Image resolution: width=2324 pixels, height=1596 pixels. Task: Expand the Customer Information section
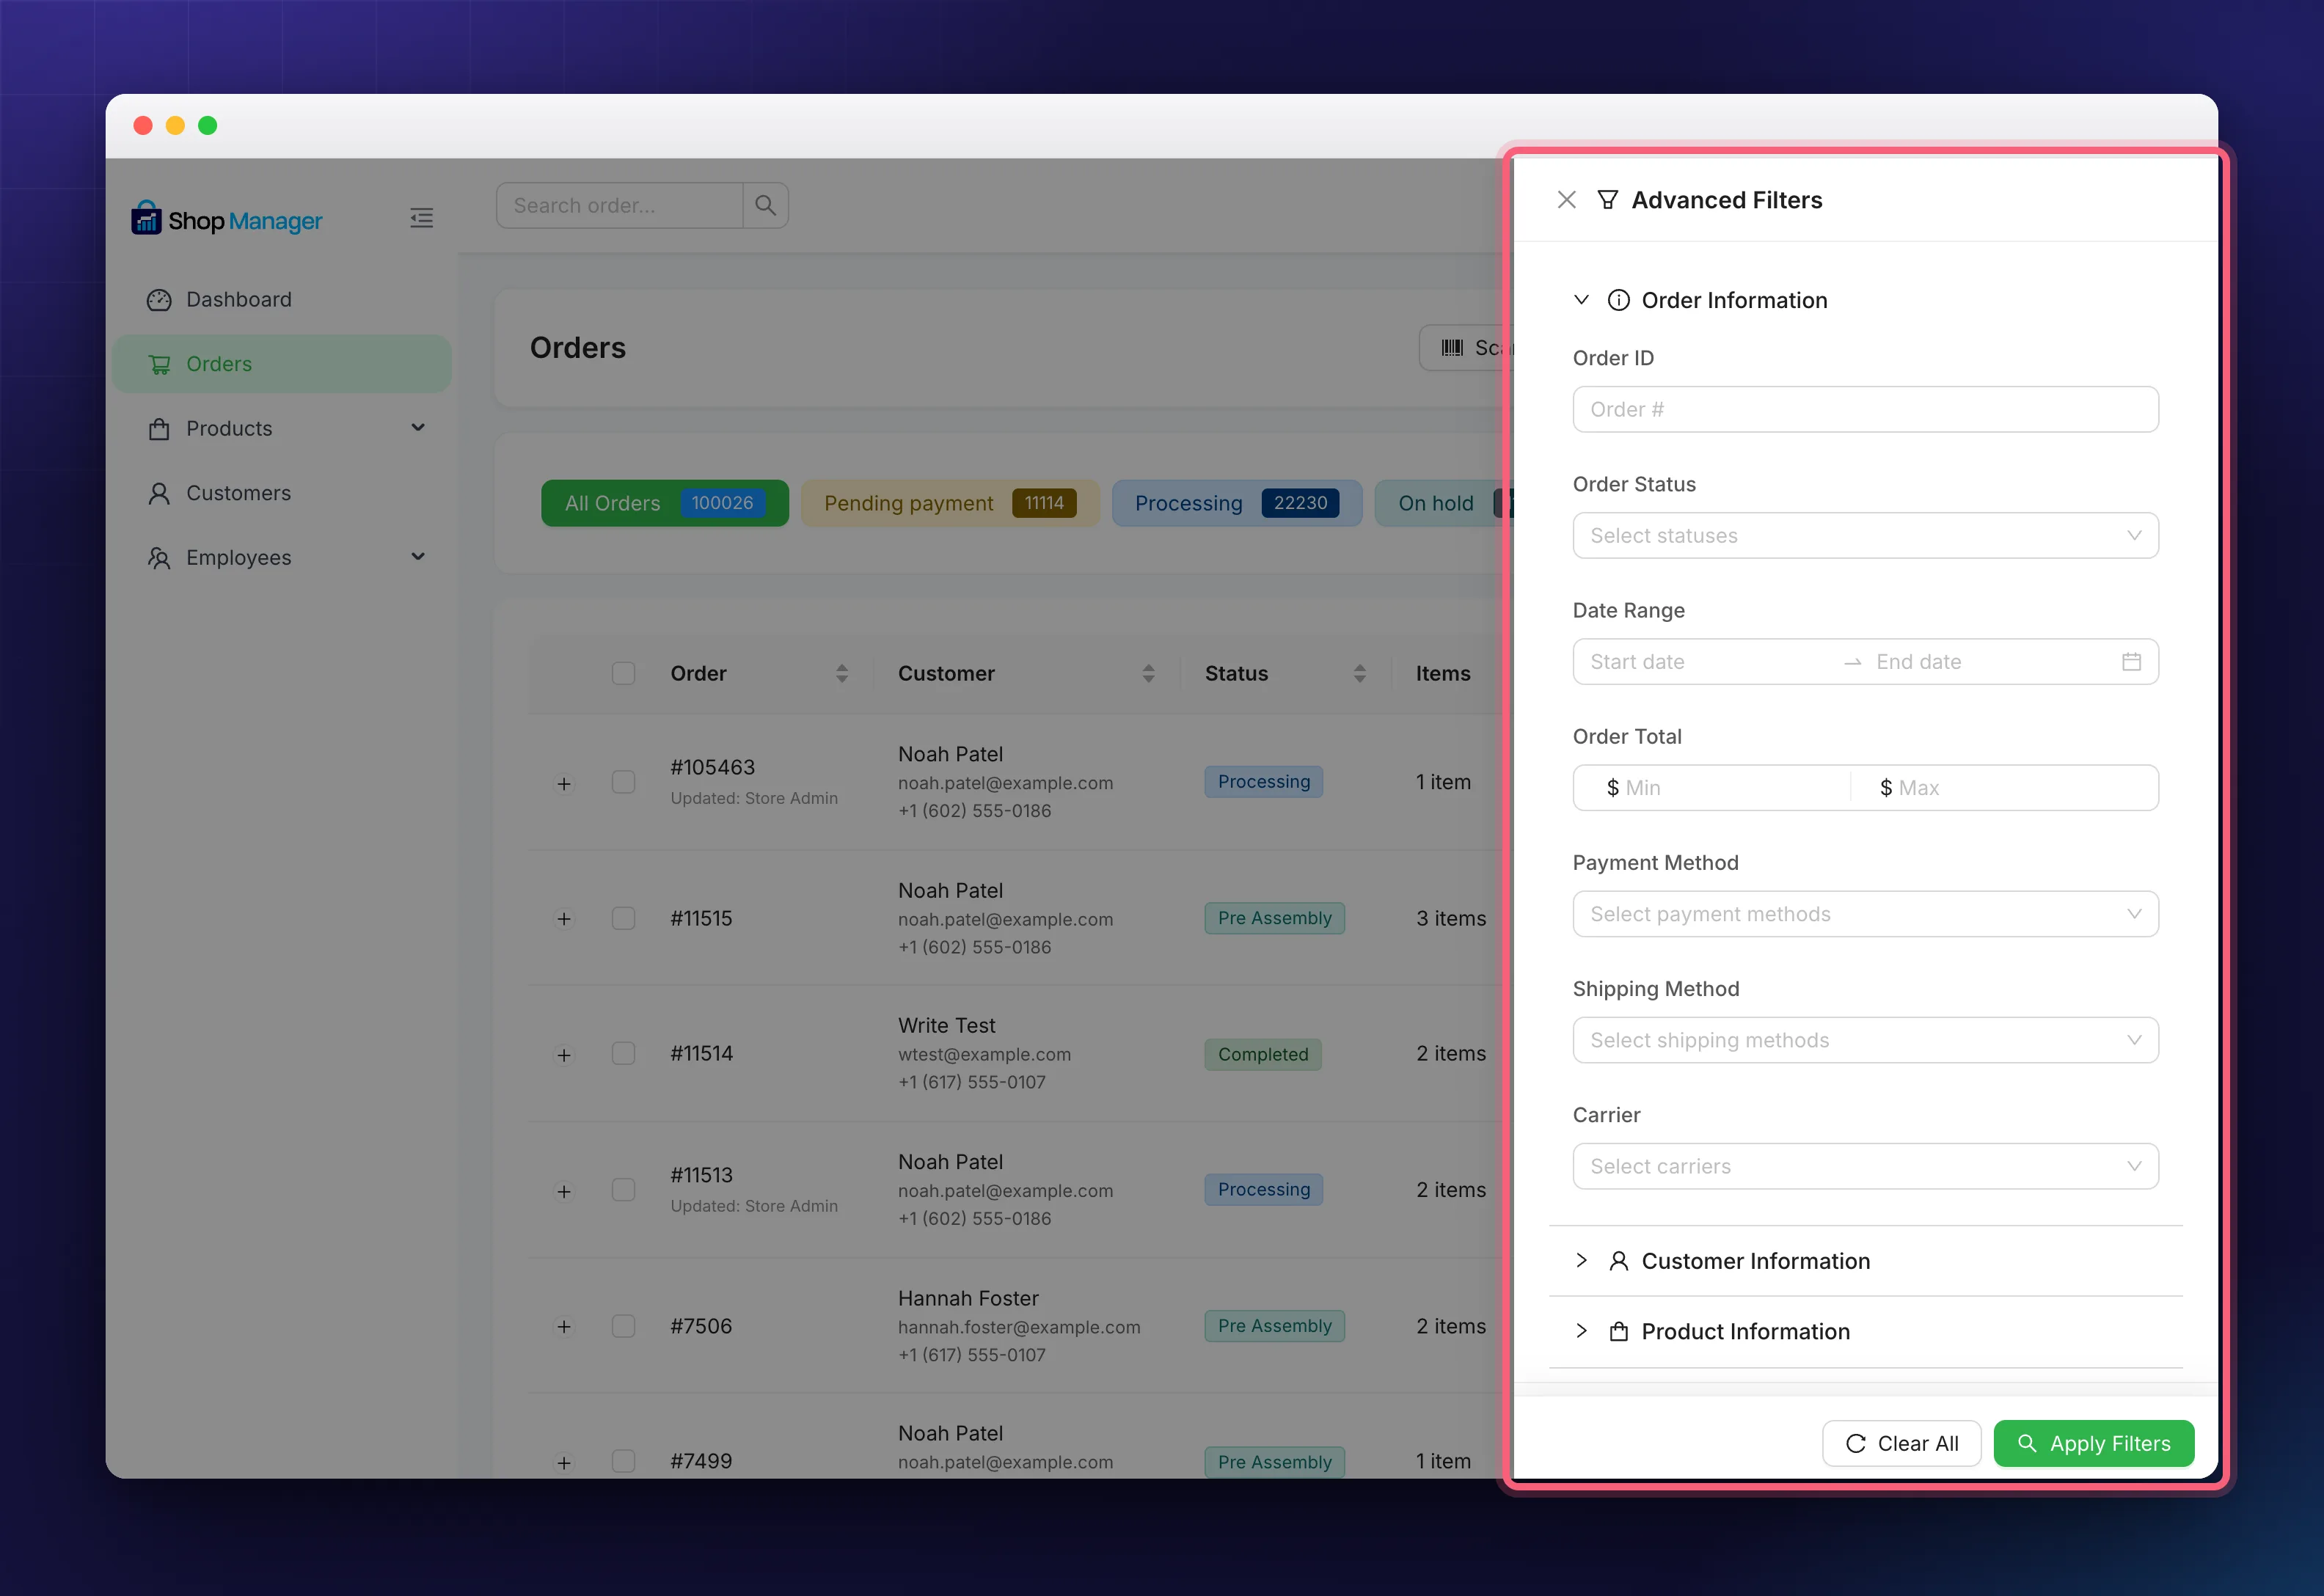(1865, 1261)
